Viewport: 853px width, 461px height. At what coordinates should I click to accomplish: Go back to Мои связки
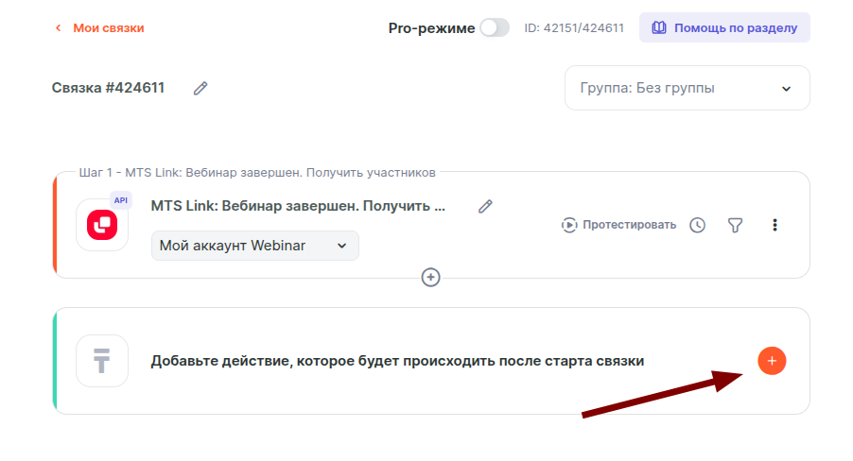tap(99, 28)
